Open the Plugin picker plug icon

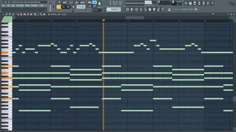coord(154,10)
